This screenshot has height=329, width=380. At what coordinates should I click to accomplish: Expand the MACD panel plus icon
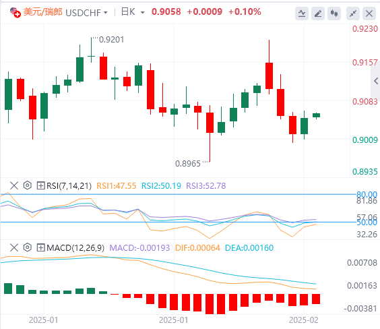(x=40, y=248)
